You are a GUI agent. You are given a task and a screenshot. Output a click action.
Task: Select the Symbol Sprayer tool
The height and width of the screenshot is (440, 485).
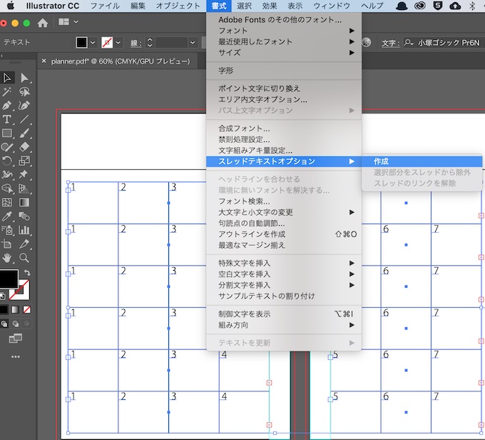7,230
